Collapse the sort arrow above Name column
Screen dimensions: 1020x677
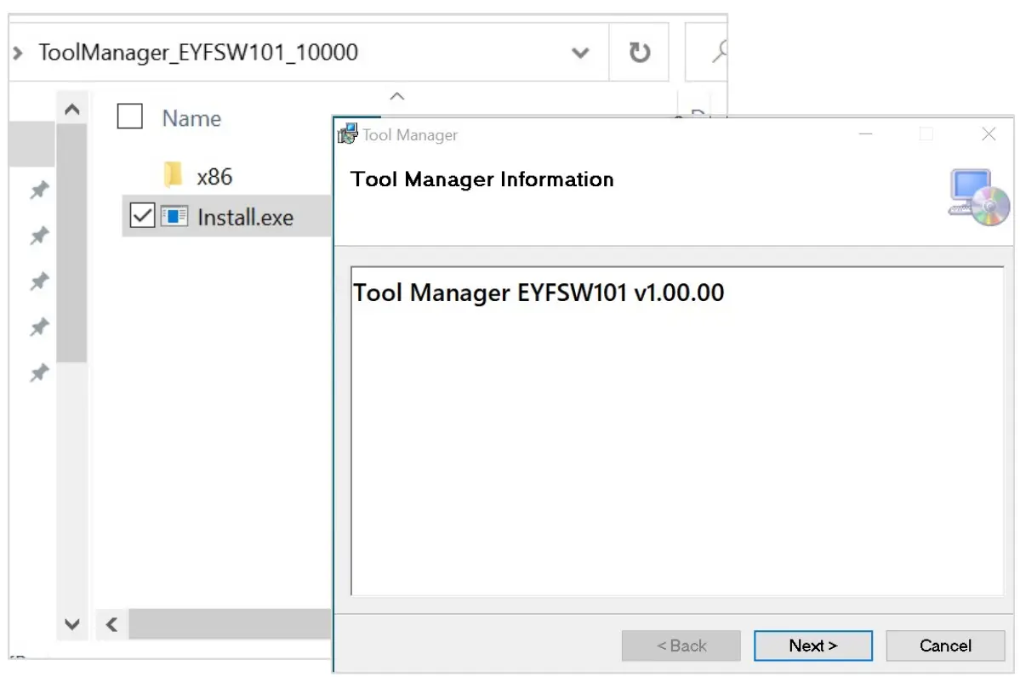click(x=396, y=97)
